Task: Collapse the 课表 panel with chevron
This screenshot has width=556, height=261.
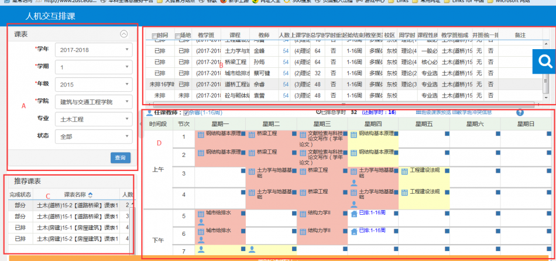Action: tap(123, 34)
